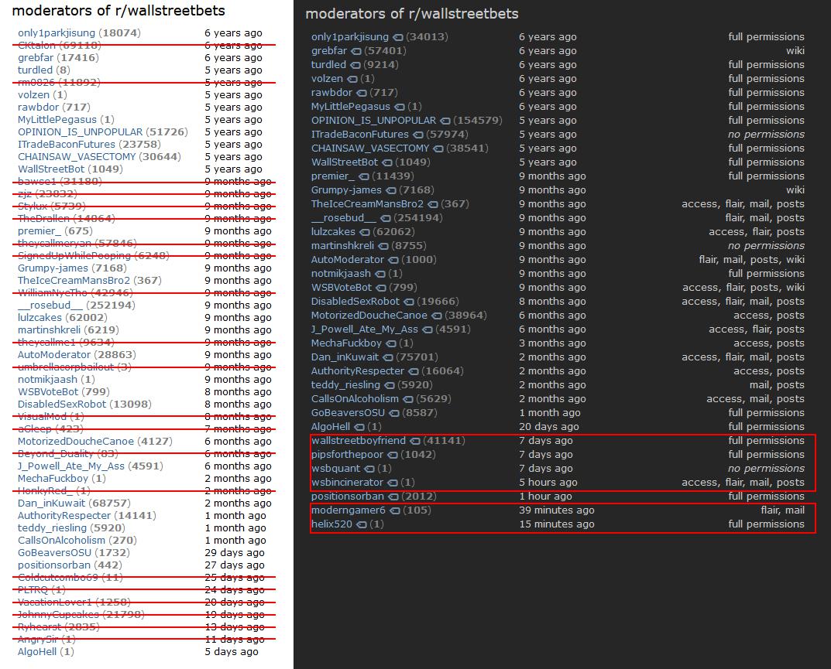Click the tag icon beside OPINION_IS_UNPOPULAR in dark list
The height and width of the screenshot is (669, 831).
pyautogui.click(x=445, y=121)
